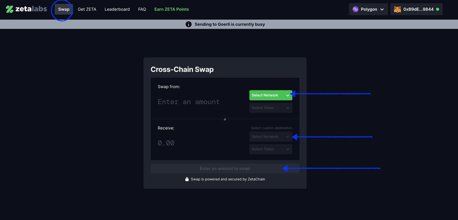Click Enter an amount to swap button
This screenshot has width=458, height=220.
coord(225,169)
